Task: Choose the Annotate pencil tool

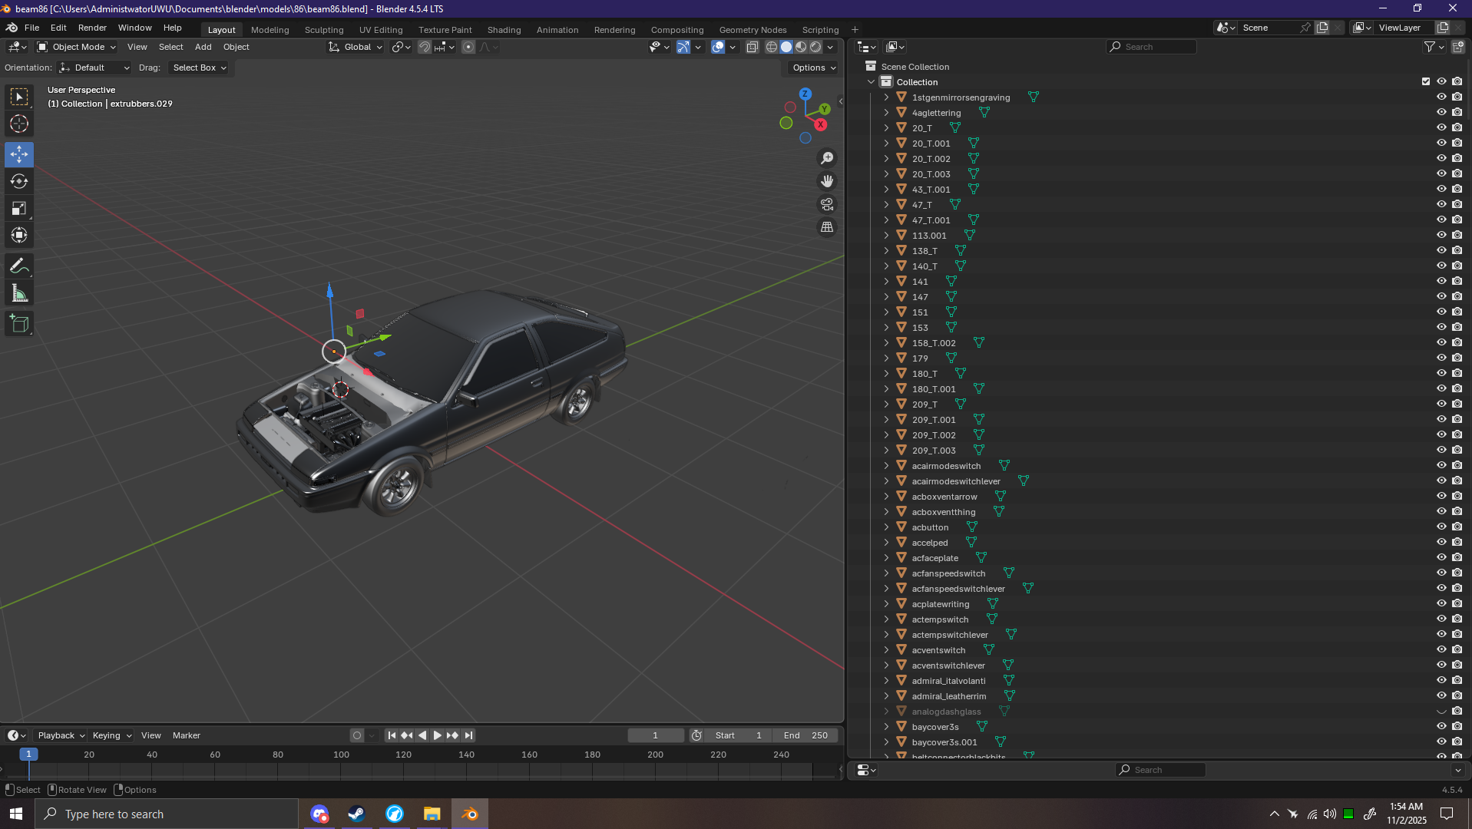Action: [19, 266]
